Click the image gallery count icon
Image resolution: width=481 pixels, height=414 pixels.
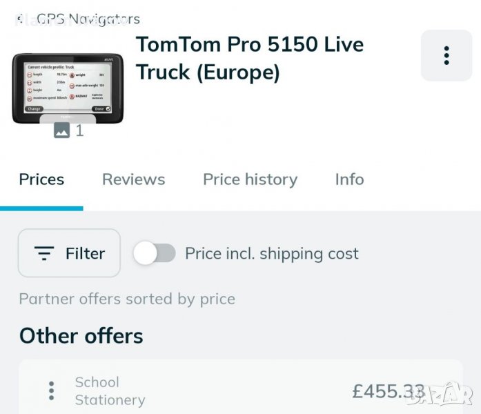pyautogui.click(x=62, y=130)
